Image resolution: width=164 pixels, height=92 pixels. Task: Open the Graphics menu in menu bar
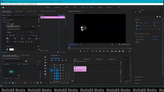pos(23,4)
